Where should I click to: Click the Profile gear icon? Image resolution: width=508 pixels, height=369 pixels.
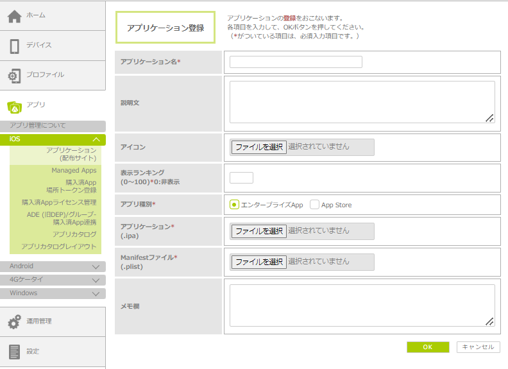tap(15, 75)
